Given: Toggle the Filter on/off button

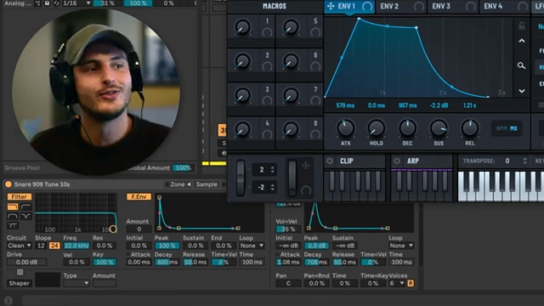Looking at the screenshot, I should tap(19, 196).
